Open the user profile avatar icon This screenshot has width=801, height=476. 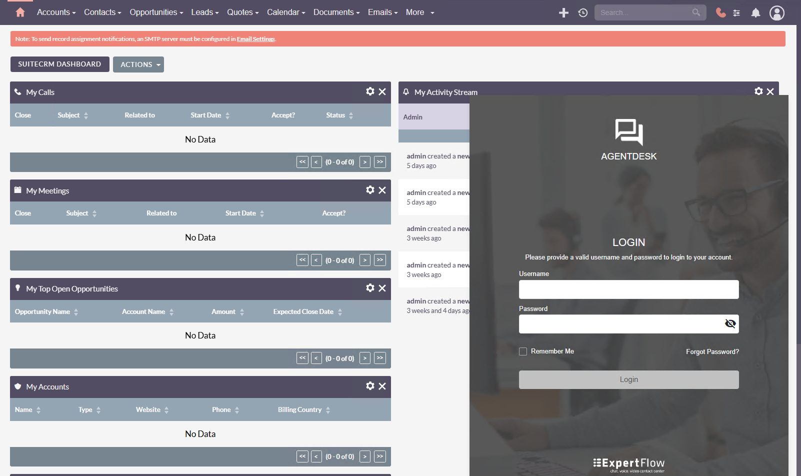tap(776, 13)
